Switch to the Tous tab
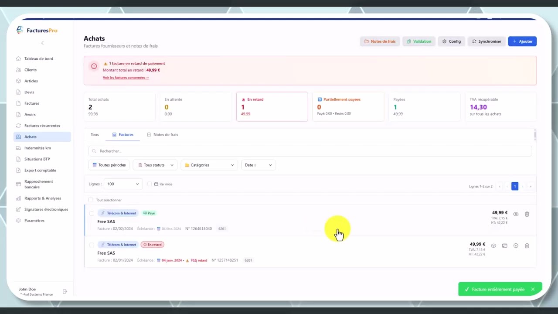Screen dimensions: 558x314 95,135
